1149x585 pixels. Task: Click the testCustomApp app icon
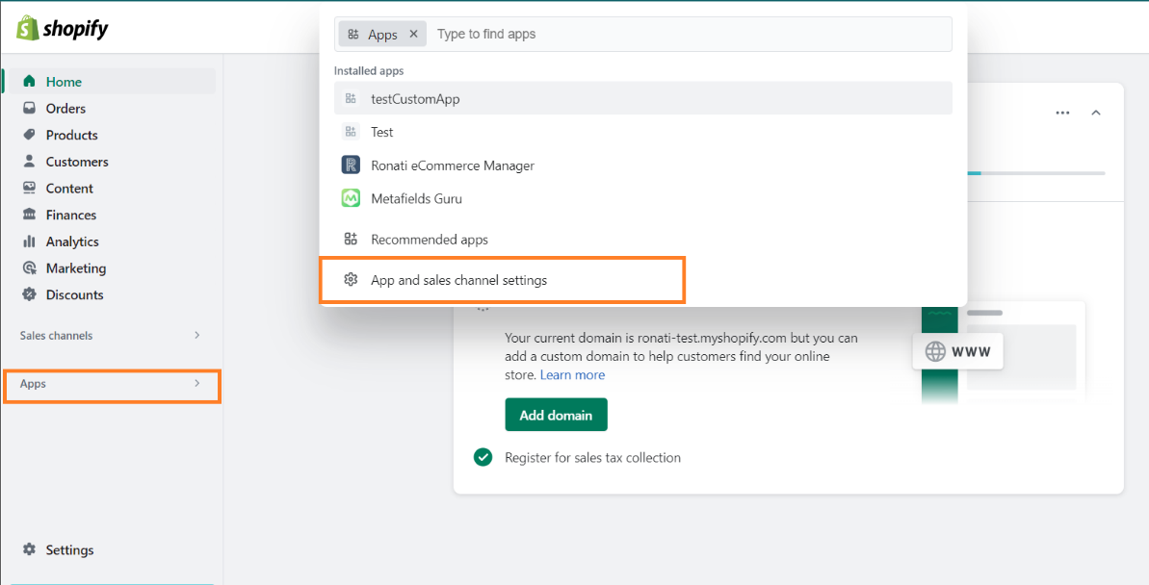351,99
